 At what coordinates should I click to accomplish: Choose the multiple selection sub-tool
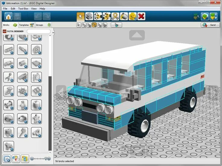pyautogui.click(x=84, y=25)
